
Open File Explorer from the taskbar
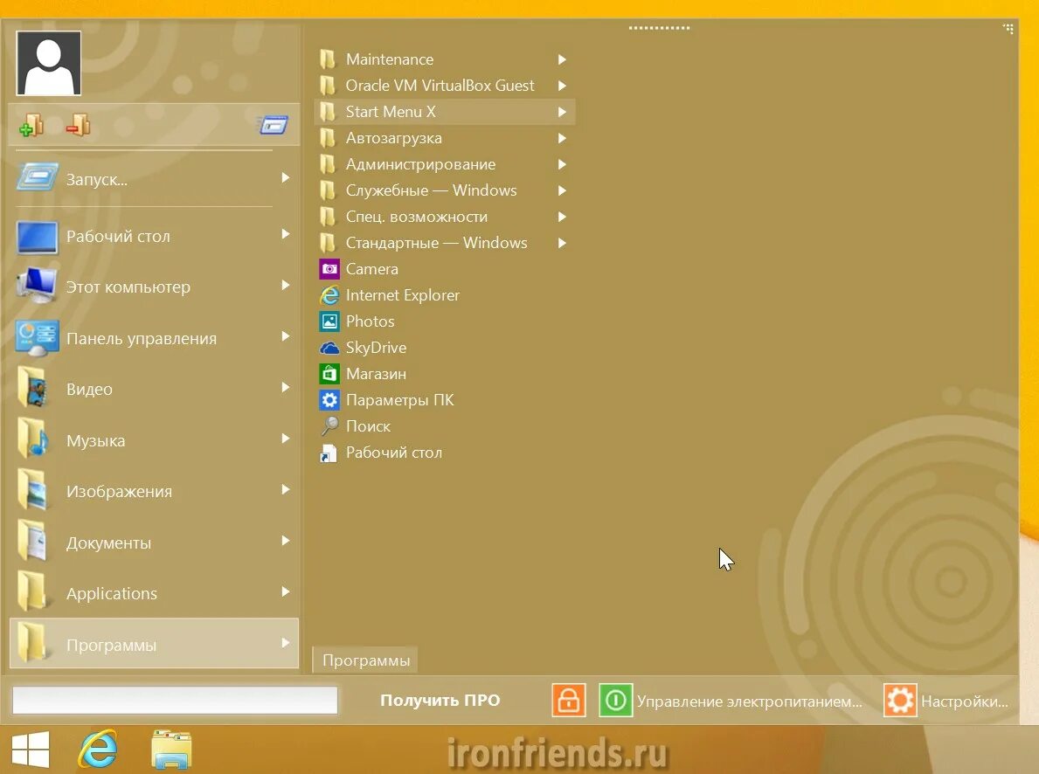[x=171, y=749]
